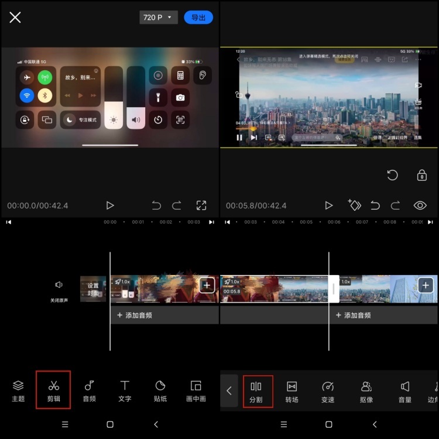Tap the timer icon in the preview
Viewport: 439px width, 439px height.
coord(158,120)
